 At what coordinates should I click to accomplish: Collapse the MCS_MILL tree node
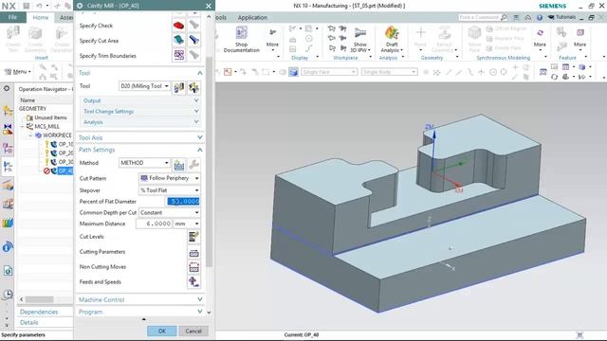(x=22, y=126)
